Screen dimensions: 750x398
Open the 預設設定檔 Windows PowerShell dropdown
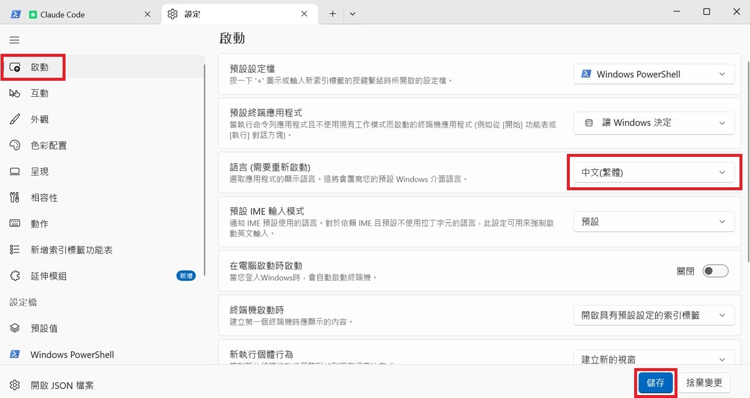654,74
